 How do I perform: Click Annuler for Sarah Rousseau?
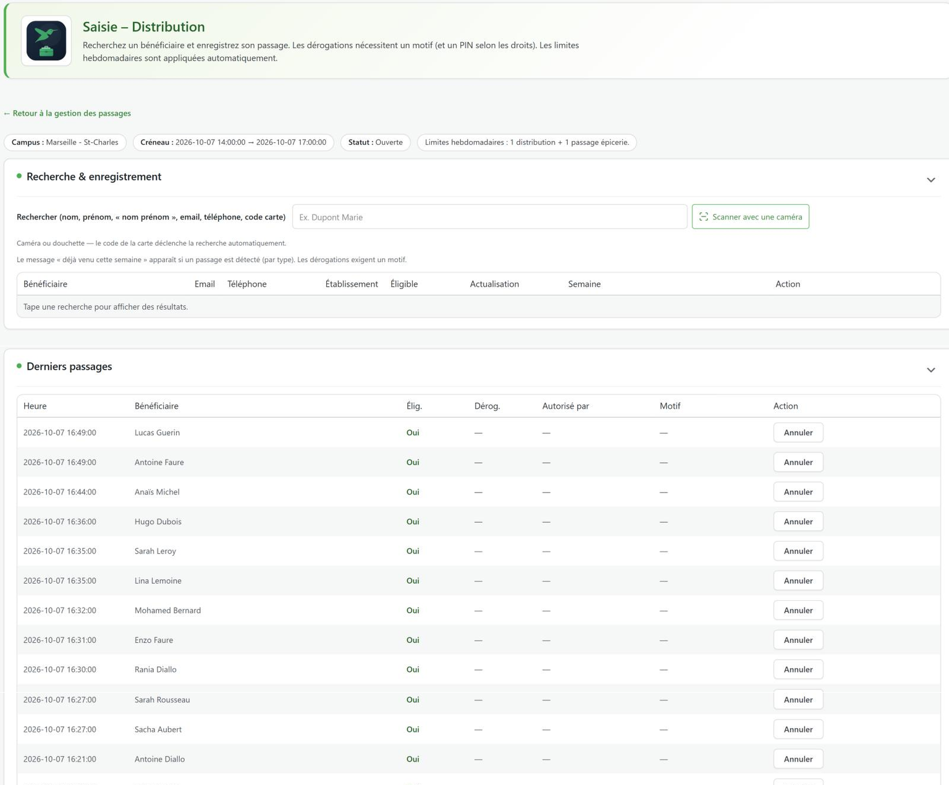click(798, 700)
